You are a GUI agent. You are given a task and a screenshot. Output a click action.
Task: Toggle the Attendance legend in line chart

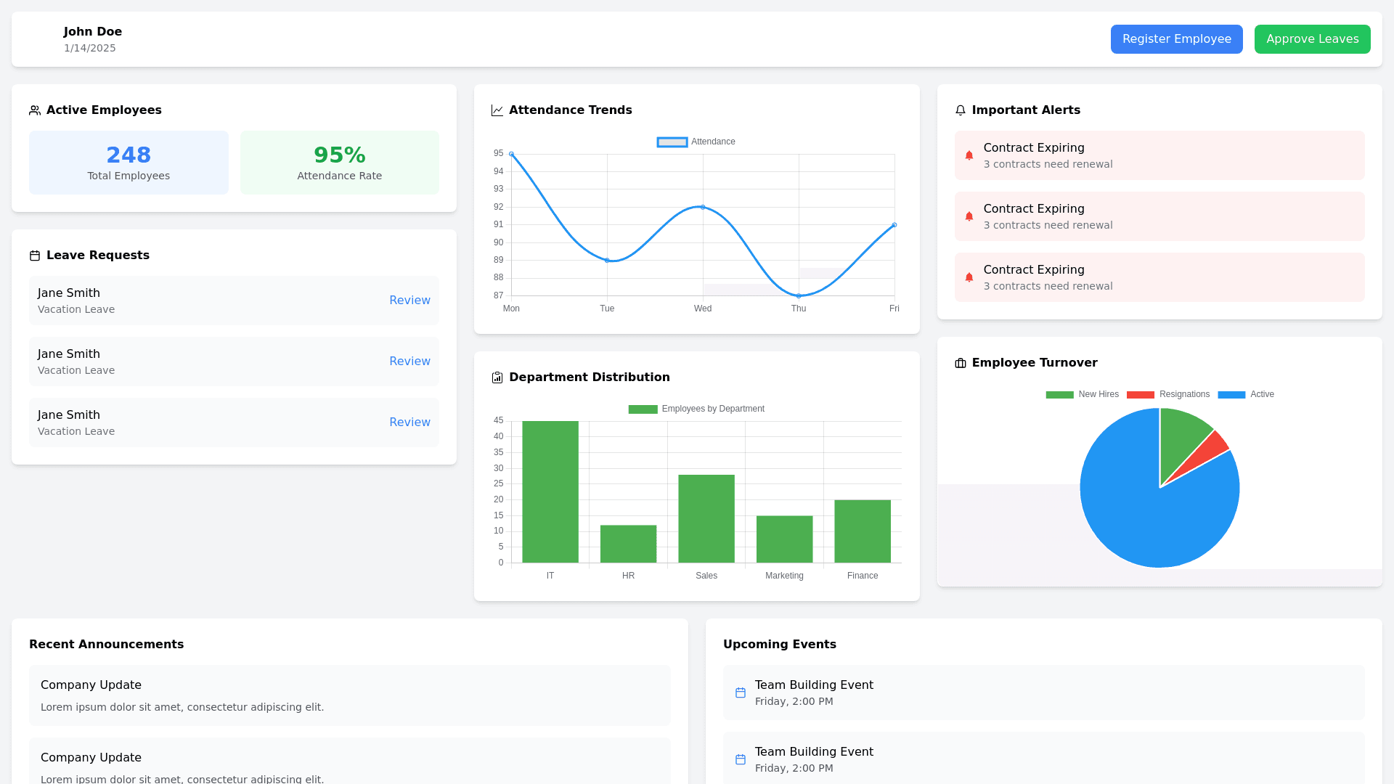tap(672, 142)
